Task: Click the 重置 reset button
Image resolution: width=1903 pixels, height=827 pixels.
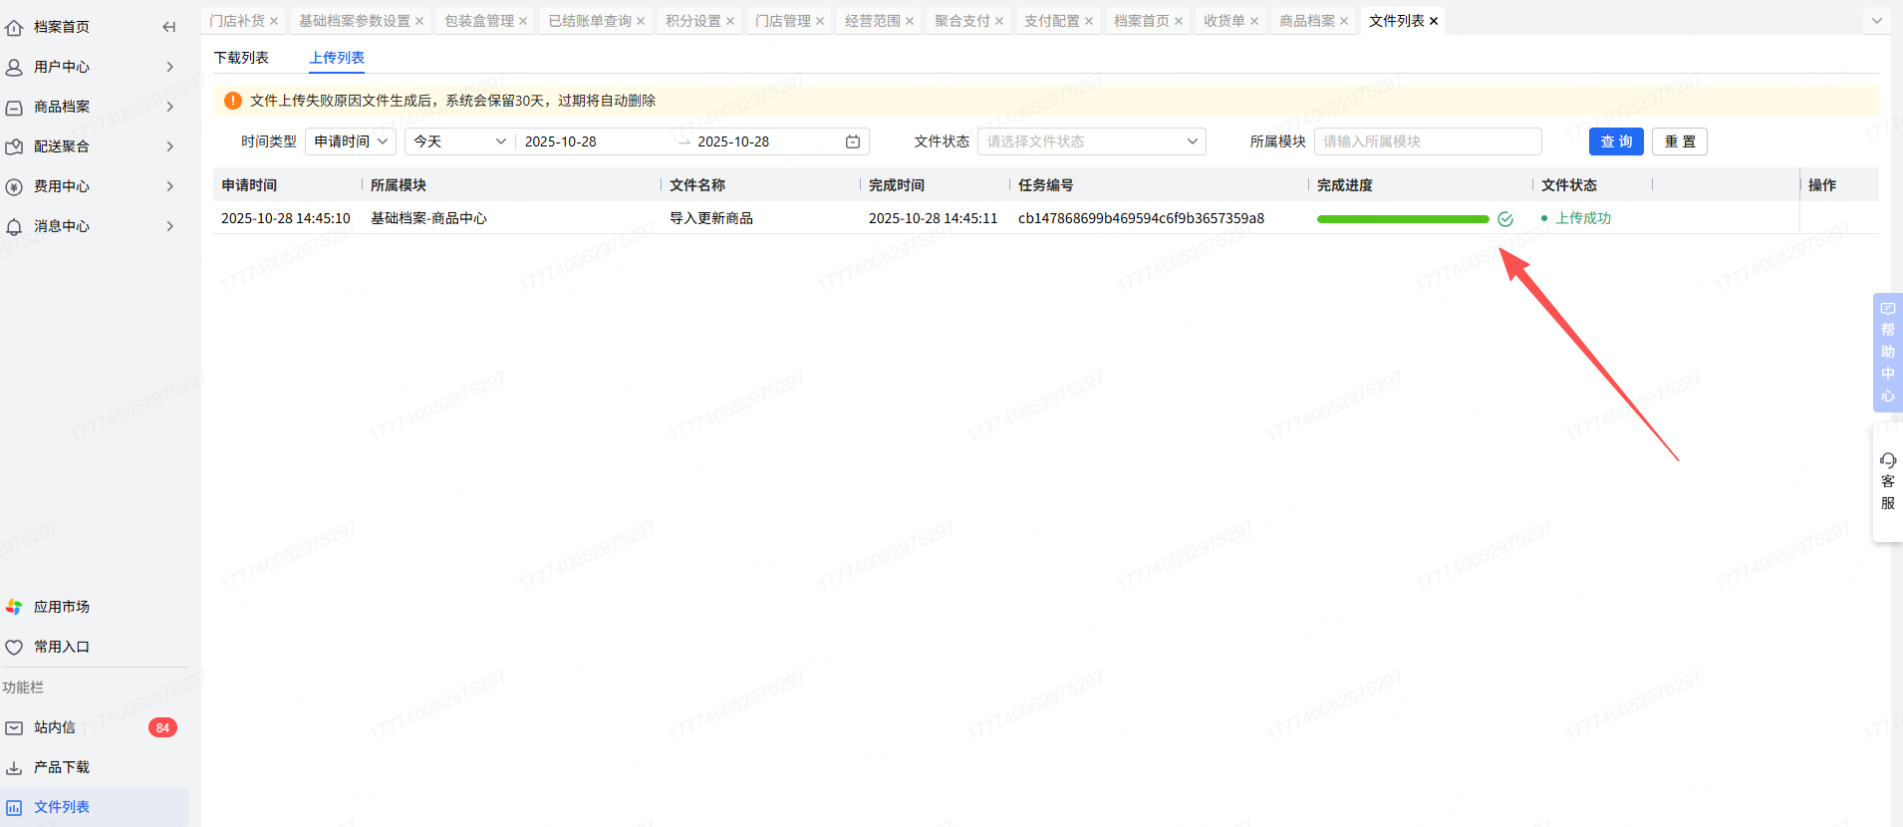Action: pyautogui.click(x=1680, y=141)
